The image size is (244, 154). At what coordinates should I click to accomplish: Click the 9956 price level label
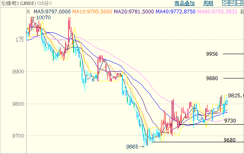tap(212, 54)
